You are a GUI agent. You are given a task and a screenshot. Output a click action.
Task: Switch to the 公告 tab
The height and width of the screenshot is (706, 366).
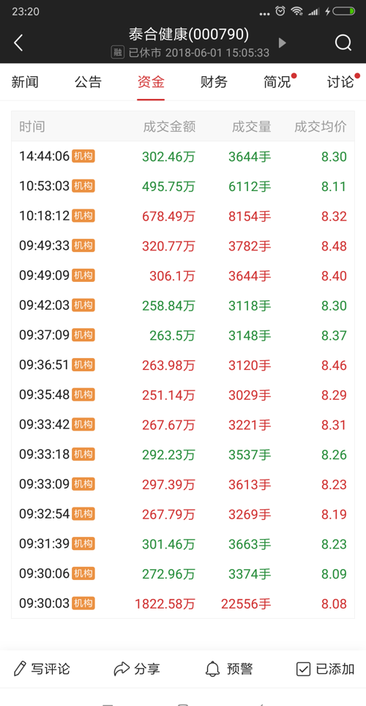coord(89,82)
